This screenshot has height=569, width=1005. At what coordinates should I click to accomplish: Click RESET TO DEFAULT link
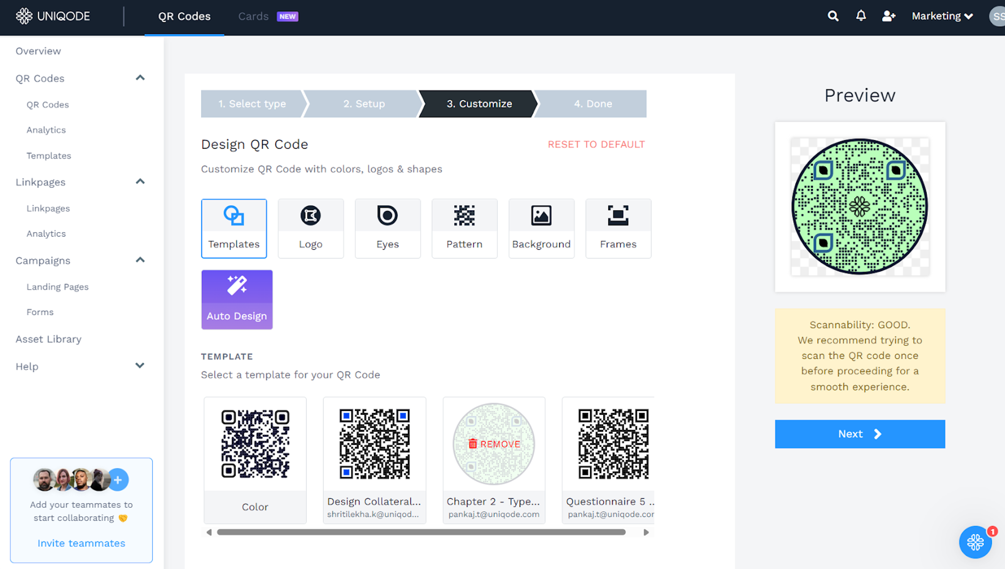click(596, 145)
